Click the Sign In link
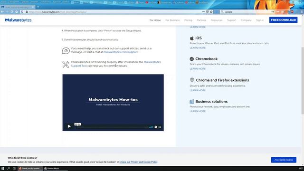 click(260, 20)
